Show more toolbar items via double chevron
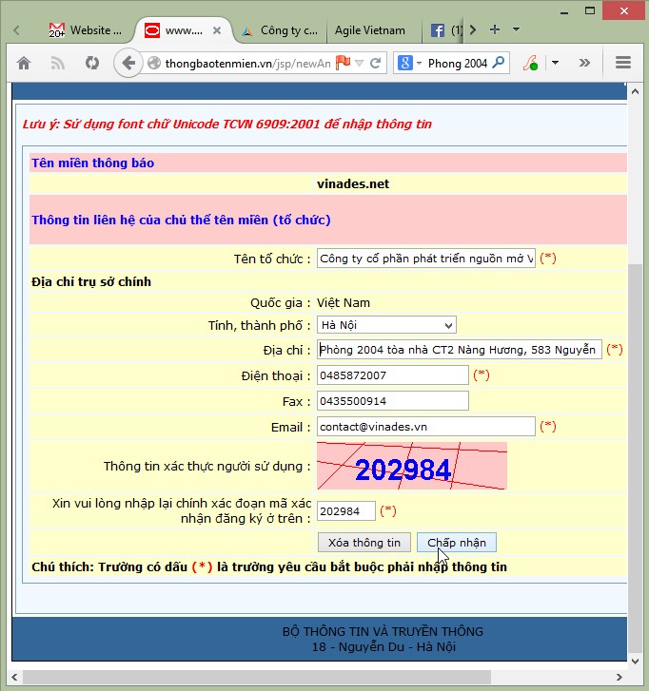This screenshot has height=691, width=649. 584,63
